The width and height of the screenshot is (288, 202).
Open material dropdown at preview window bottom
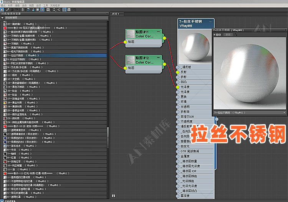pos(284,113)
